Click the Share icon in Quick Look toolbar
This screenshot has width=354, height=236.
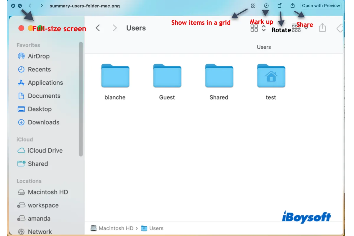pyautogui.click(x=293, y=6)
